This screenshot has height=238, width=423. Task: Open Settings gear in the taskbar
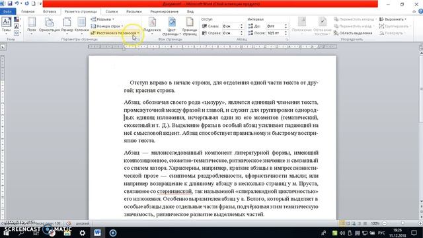pos(82,233)
